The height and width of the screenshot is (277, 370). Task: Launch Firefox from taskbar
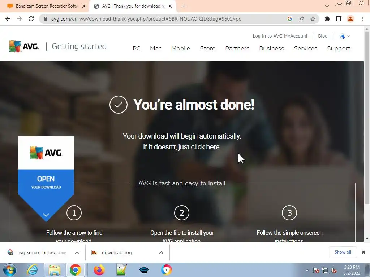pos(99,270)
